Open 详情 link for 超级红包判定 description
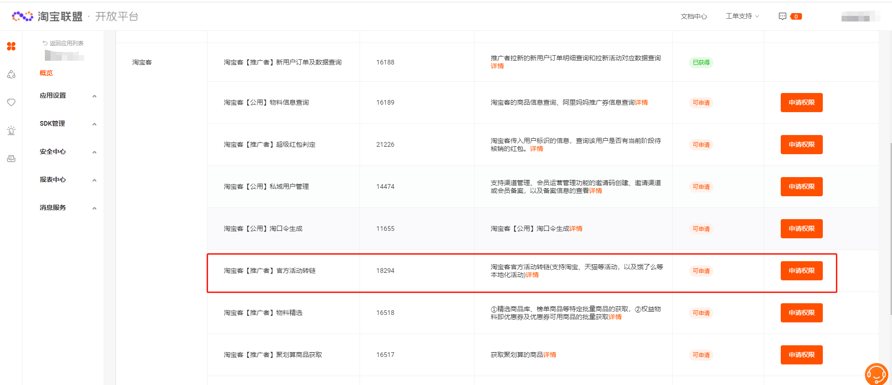Image resolution: width=892 pixels, height=385 pixels. [x=537, y=149]
